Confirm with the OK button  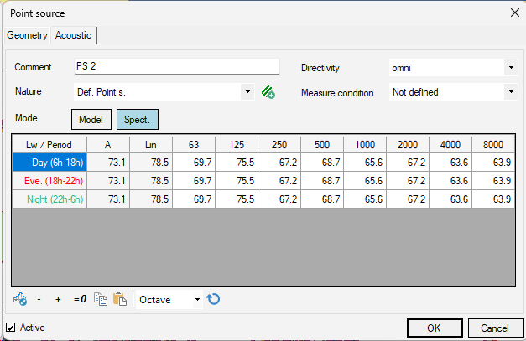pos(435,328)
